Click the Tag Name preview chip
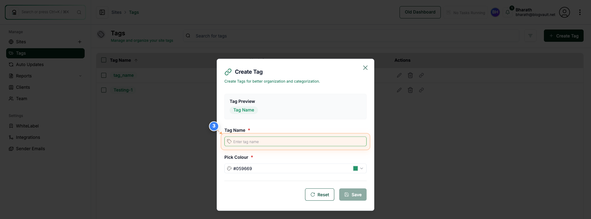Screen dimensions: 591x219 coord(243,110)
